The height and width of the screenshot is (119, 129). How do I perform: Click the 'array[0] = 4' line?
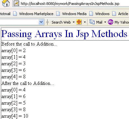coord(13,90)
